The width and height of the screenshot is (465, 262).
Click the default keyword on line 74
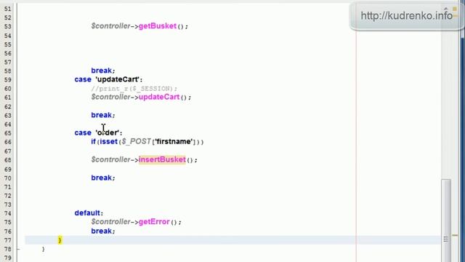(x=87, y=213)
